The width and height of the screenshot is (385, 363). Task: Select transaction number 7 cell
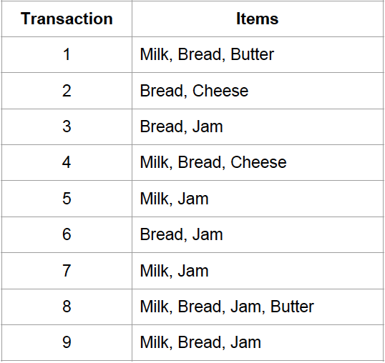pos(67,271)
